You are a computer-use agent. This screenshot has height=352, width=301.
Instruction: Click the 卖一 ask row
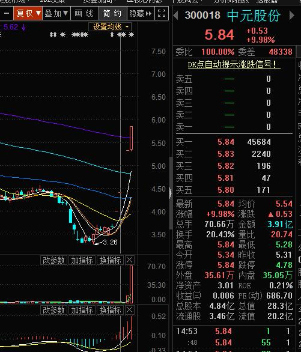[x=234, y=127]
